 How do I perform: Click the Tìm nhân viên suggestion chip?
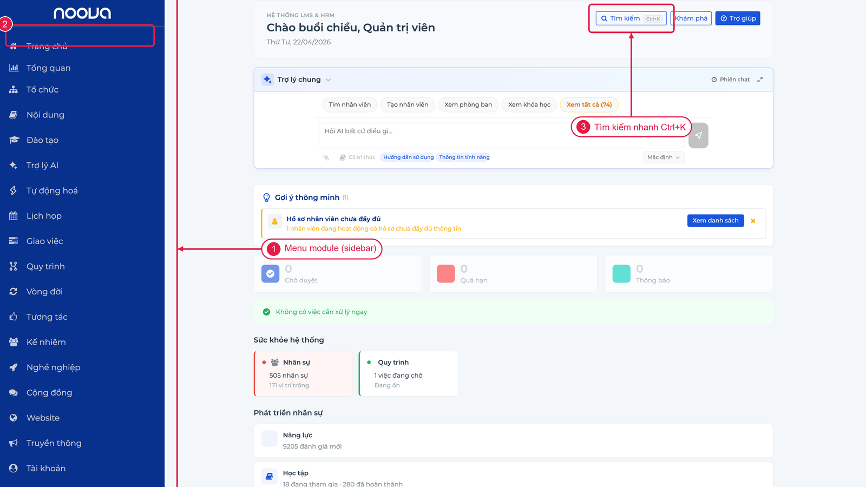350,104
